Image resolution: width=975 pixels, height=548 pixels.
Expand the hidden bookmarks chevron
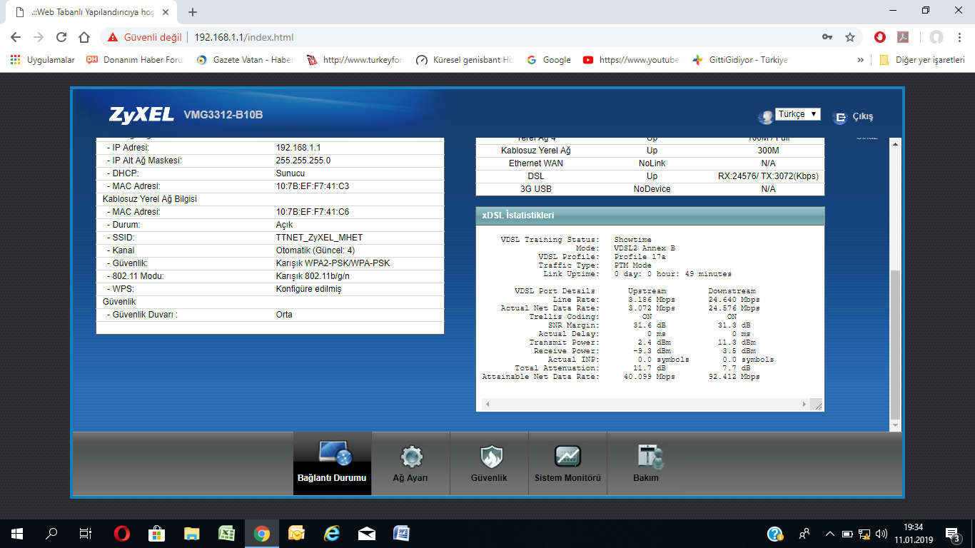pyautogui.click(x=860, y=60)
